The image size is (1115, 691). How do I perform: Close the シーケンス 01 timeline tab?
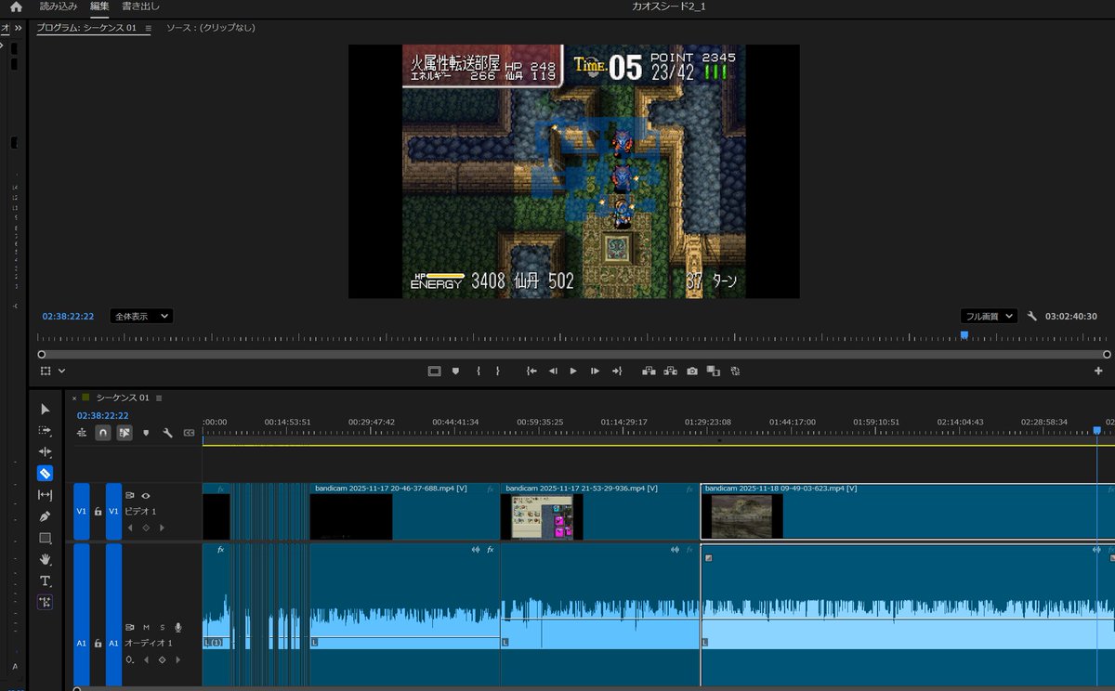[74, 398]
